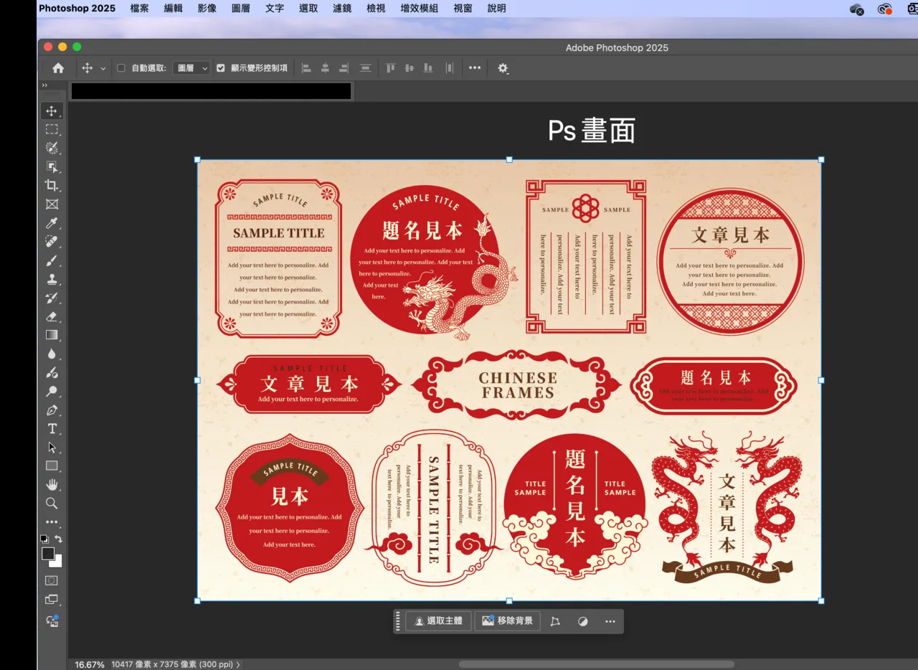
Task: Choose the Rectangle shape tool
Action: (52, 466)
